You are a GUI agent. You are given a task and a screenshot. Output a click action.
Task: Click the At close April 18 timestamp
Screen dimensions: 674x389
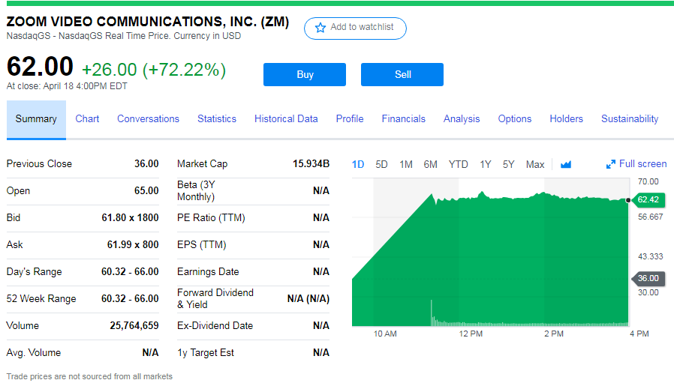point(67,86)
